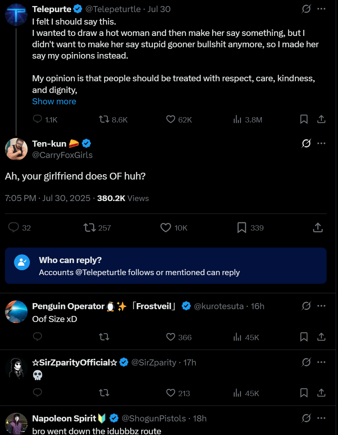The height and width of the screenshot is (435, 338).
Task: Open Telepurte's profile avatar
Action: pos(16,14)
